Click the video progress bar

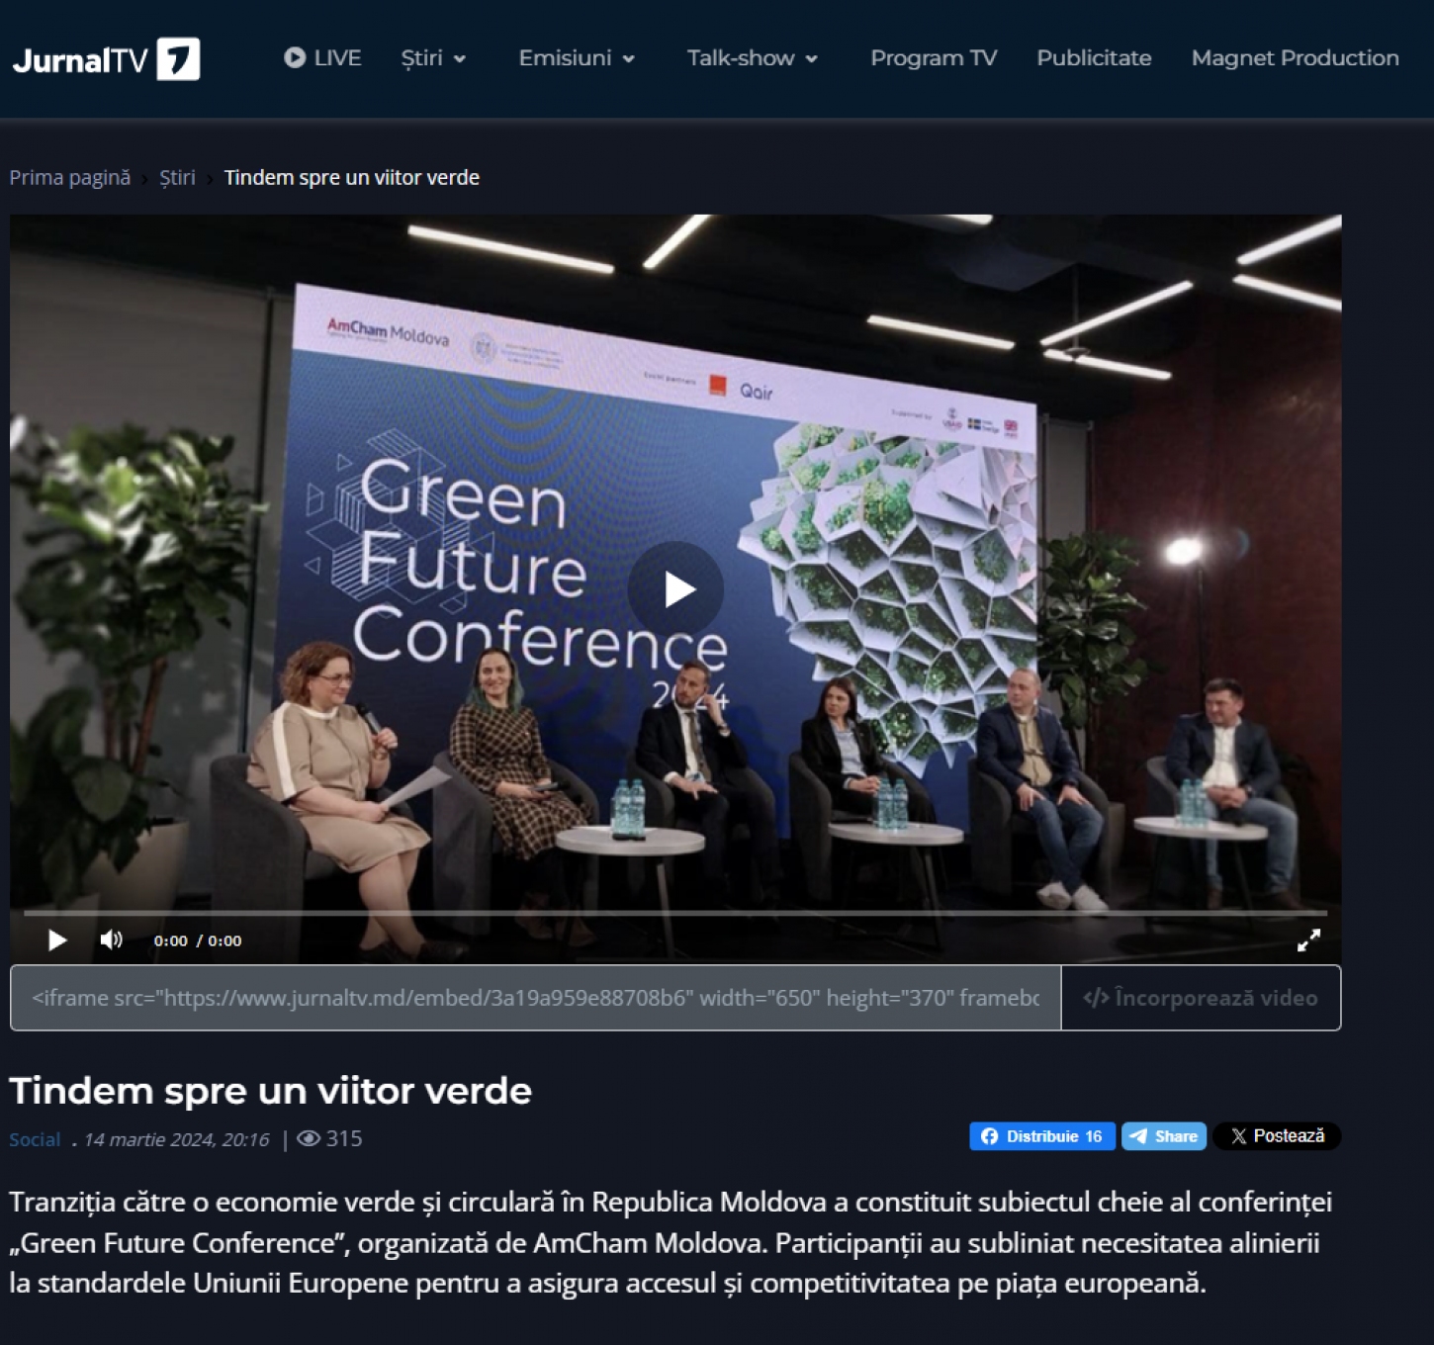coord(674,913)
